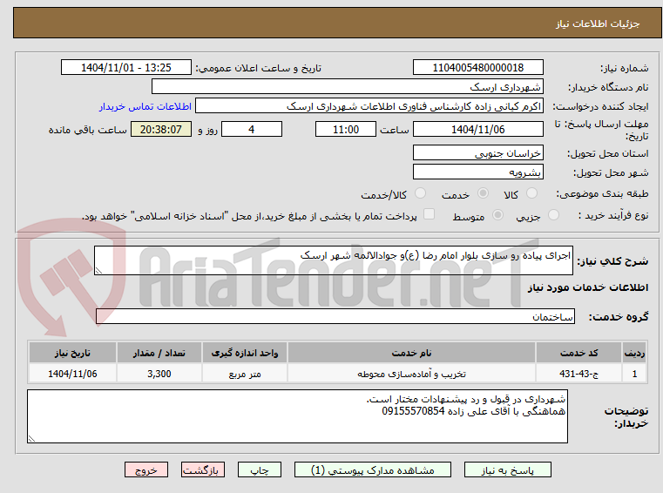
Task: Click the شماره نیاز field 1104005480000018
Action: [x=477, y=68]
